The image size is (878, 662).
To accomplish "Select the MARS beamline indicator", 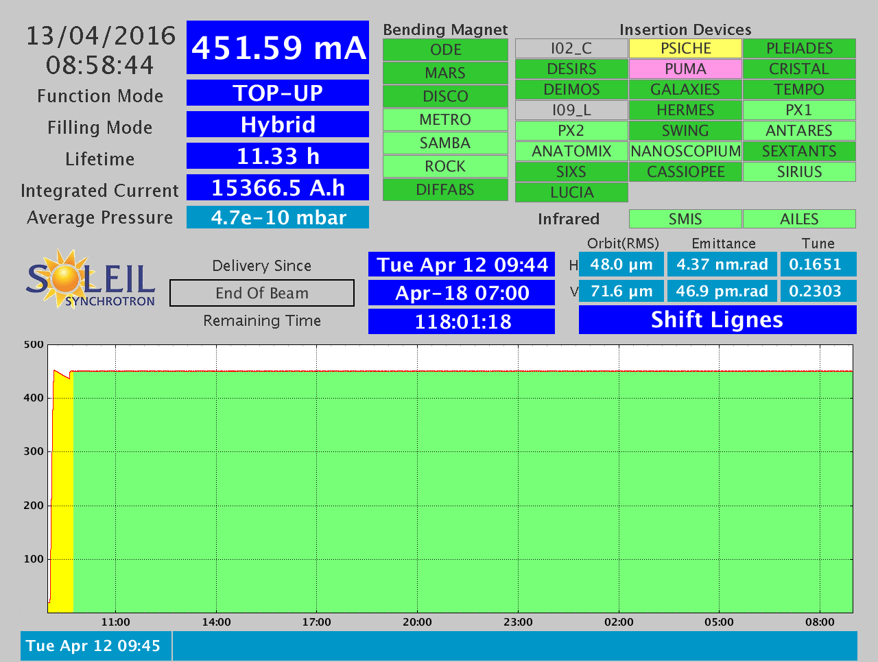I will pyautogui.click(x=445, y=73).
